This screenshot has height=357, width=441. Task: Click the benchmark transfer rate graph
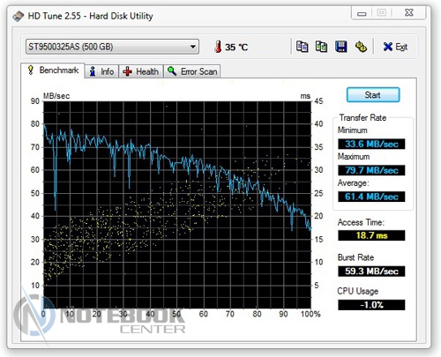click(x=177, y=205)
